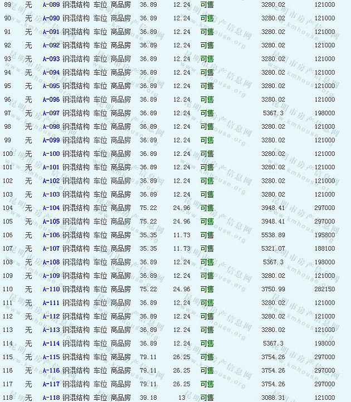Image resolution: width=351 pixels, height=402 pixels.
Task: Click the 282150 price in row 110
Action: coord(324,289)
